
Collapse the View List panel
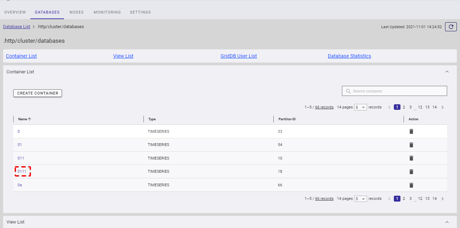click(447, 222)
